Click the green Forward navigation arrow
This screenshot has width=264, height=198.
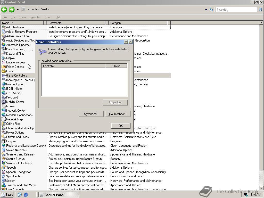12,10
